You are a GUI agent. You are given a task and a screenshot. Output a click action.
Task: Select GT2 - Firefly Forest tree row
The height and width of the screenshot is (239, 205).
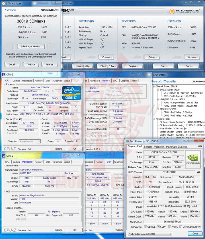click(180, 96)
